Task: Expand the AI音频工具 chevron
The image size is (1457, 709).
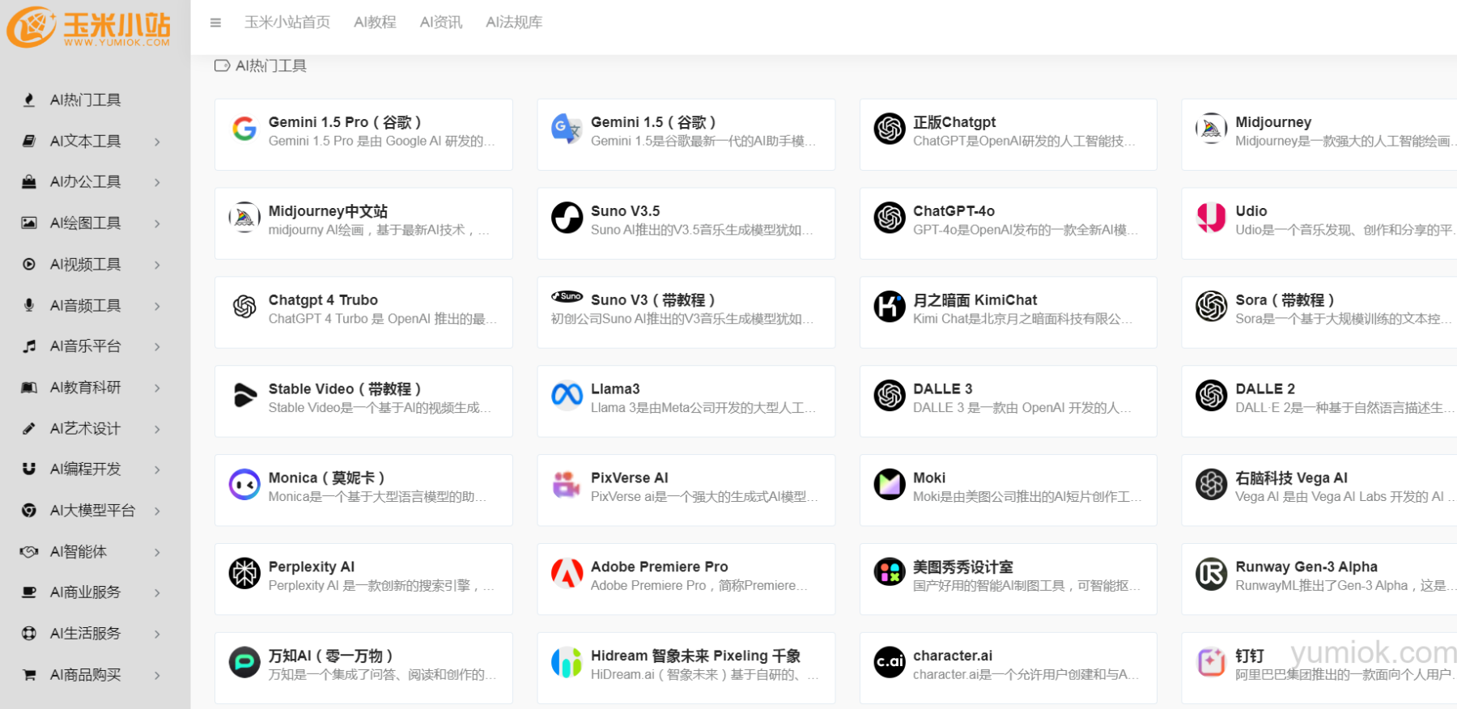Action: pos(157,306)
